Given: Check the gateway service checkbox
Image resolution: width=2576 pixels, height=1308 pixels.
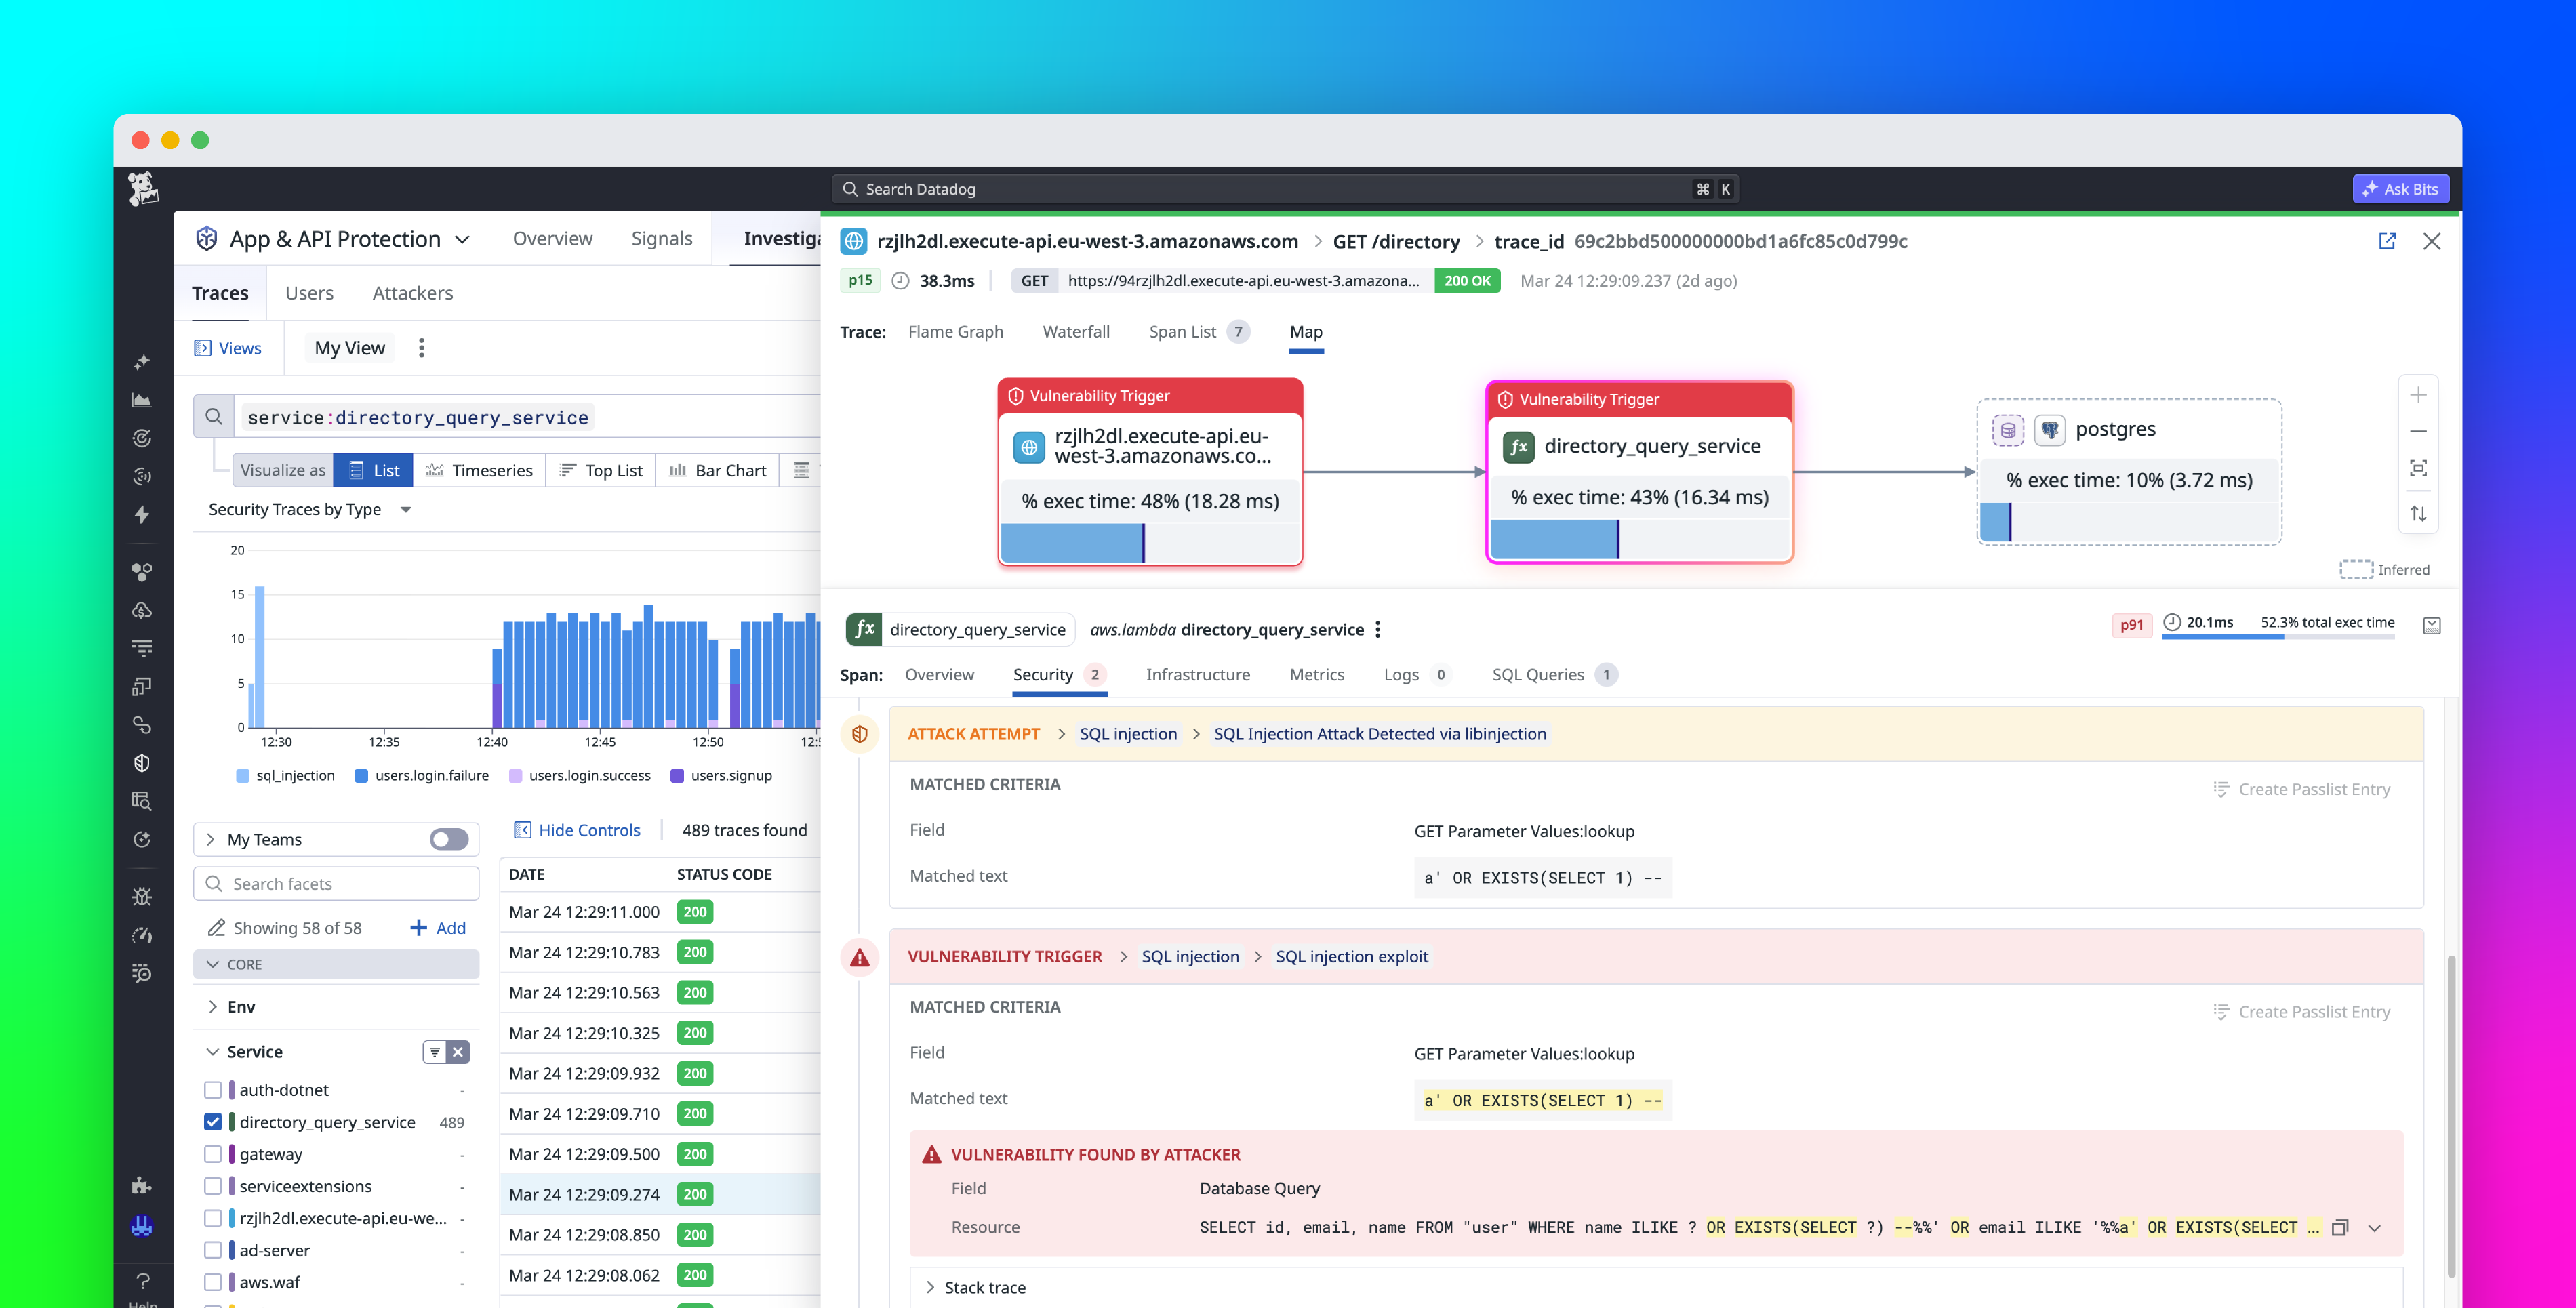Looking at the screenshot, I should 213,1154.
